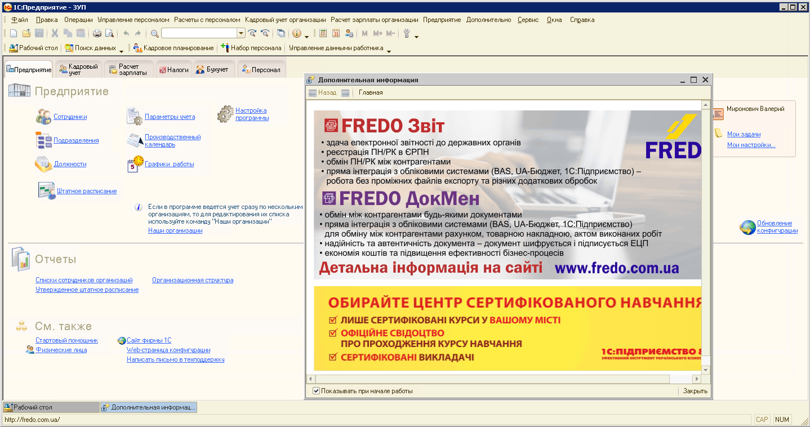Click the Find magnifier icon
The height and width of the screenshot is (427, 810).
coord(154,33)
